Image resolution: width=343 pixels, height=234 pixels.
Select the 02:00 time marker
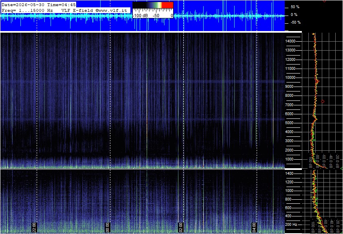181,227
